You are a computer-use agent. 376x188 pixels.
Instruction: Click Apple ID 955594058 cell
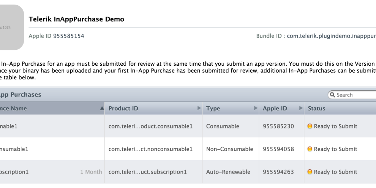coord(278,149)
